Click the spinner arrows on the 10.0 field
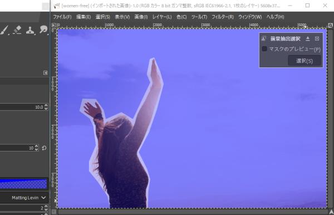334x215 pixels. pos(46,107)
